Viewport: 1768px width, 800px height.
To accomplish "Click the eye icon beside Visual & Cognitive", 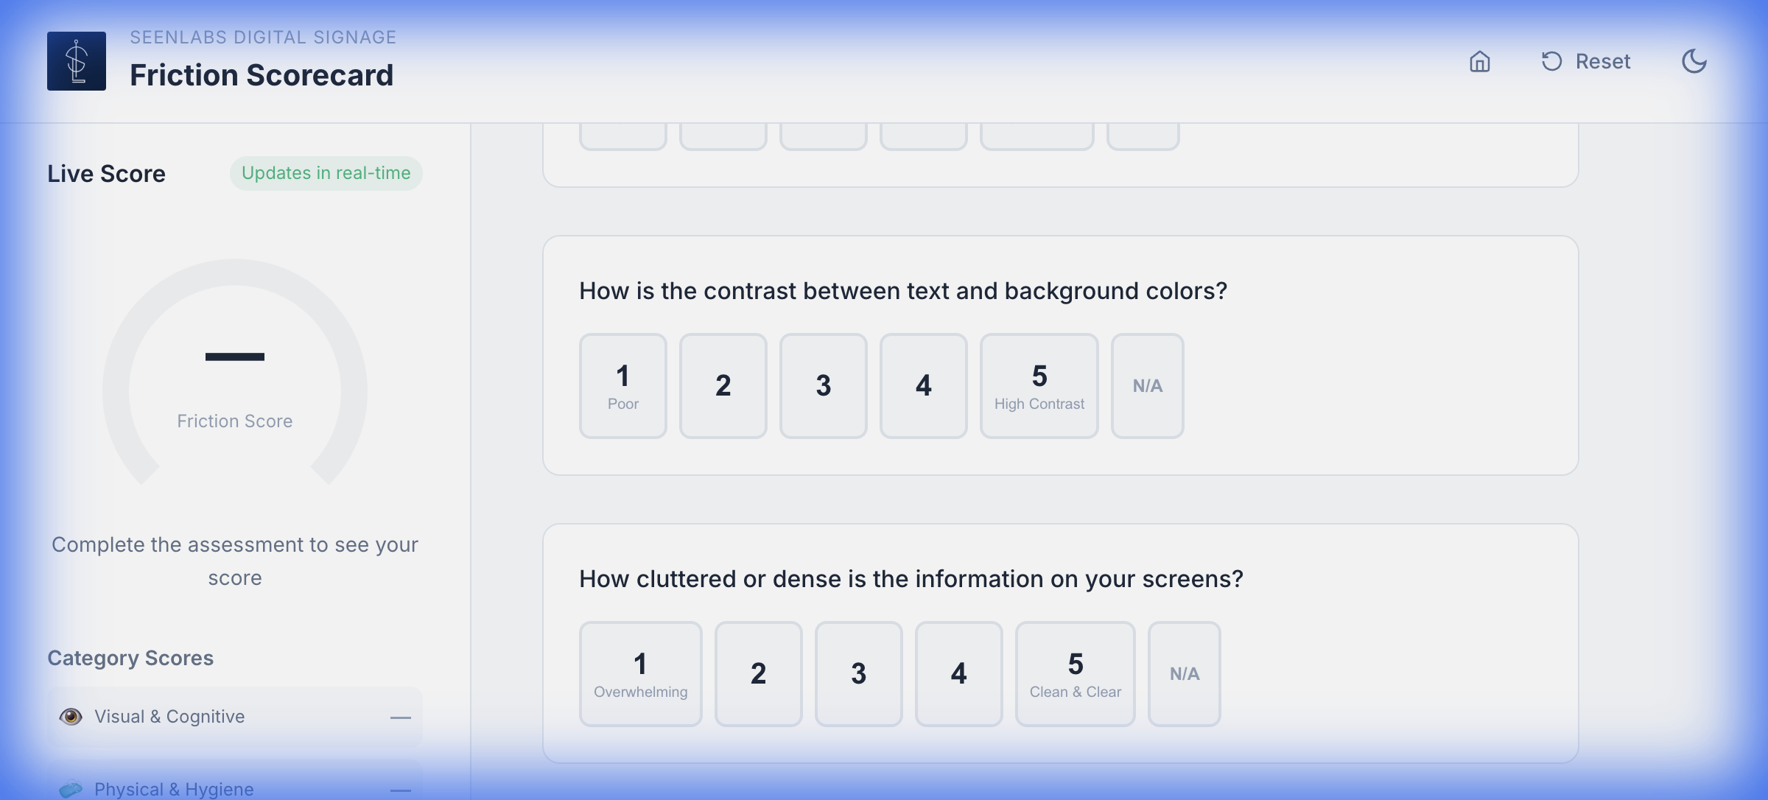I will (x=71, y=715).
